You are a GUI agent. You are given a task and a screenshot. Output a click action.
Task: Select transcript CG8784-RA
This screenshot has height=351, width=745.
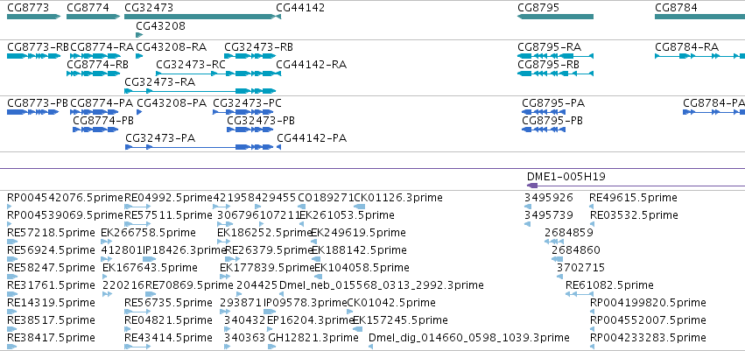click(699, 56)
